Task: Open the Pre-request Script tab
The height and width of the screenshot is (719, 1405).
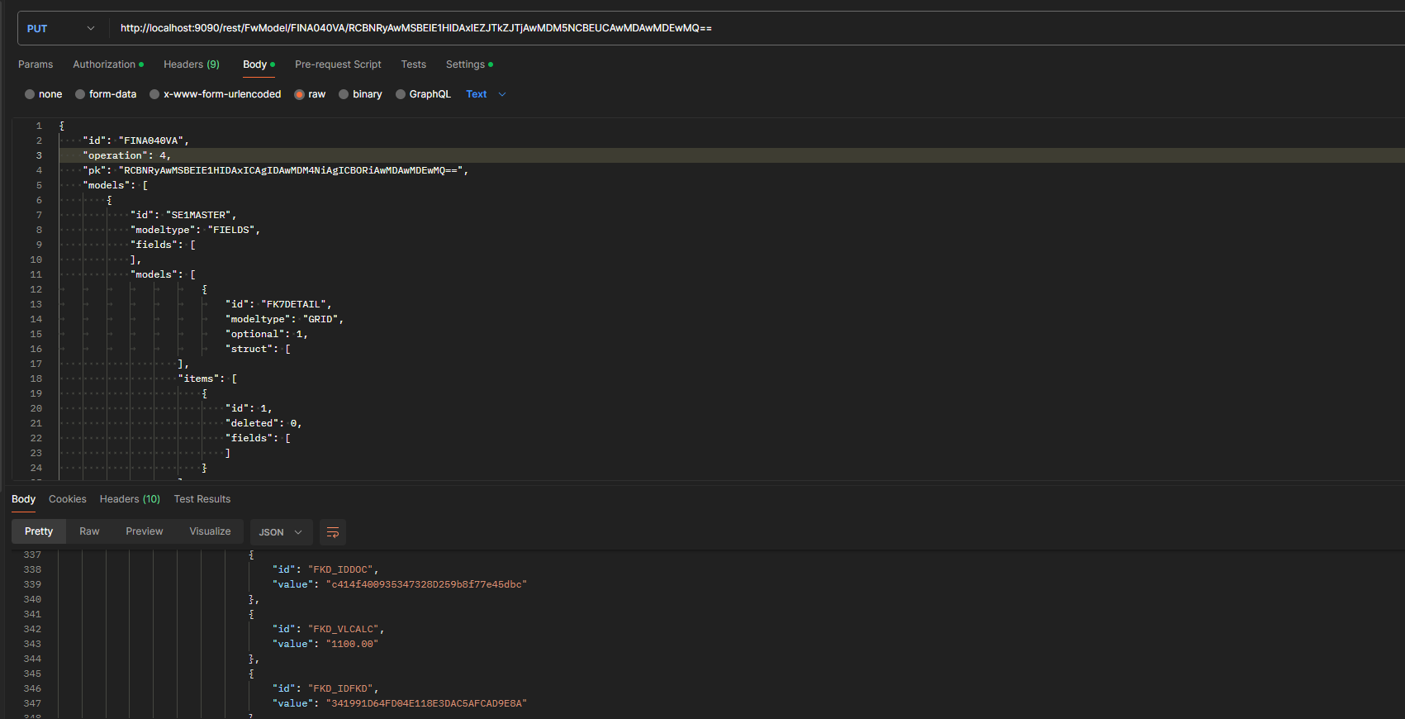Action: [x=338, y=64]
